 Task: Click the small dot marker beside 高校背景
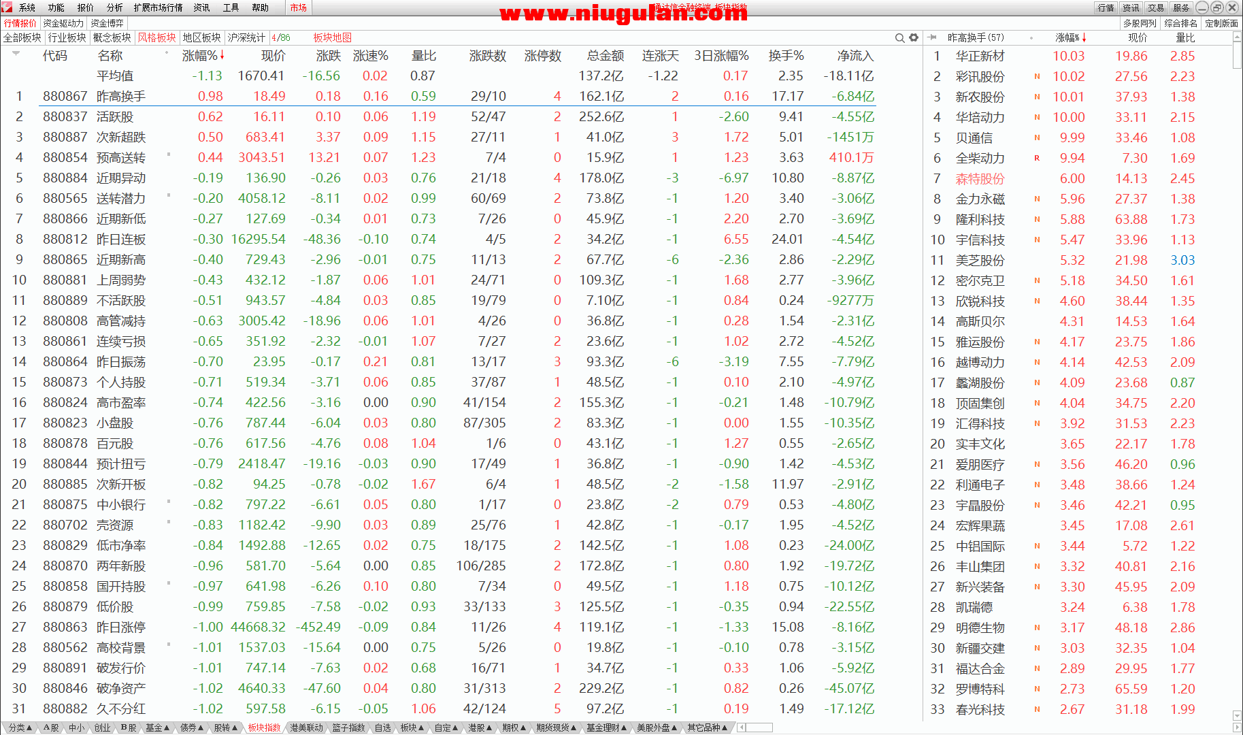click(169, 644)
